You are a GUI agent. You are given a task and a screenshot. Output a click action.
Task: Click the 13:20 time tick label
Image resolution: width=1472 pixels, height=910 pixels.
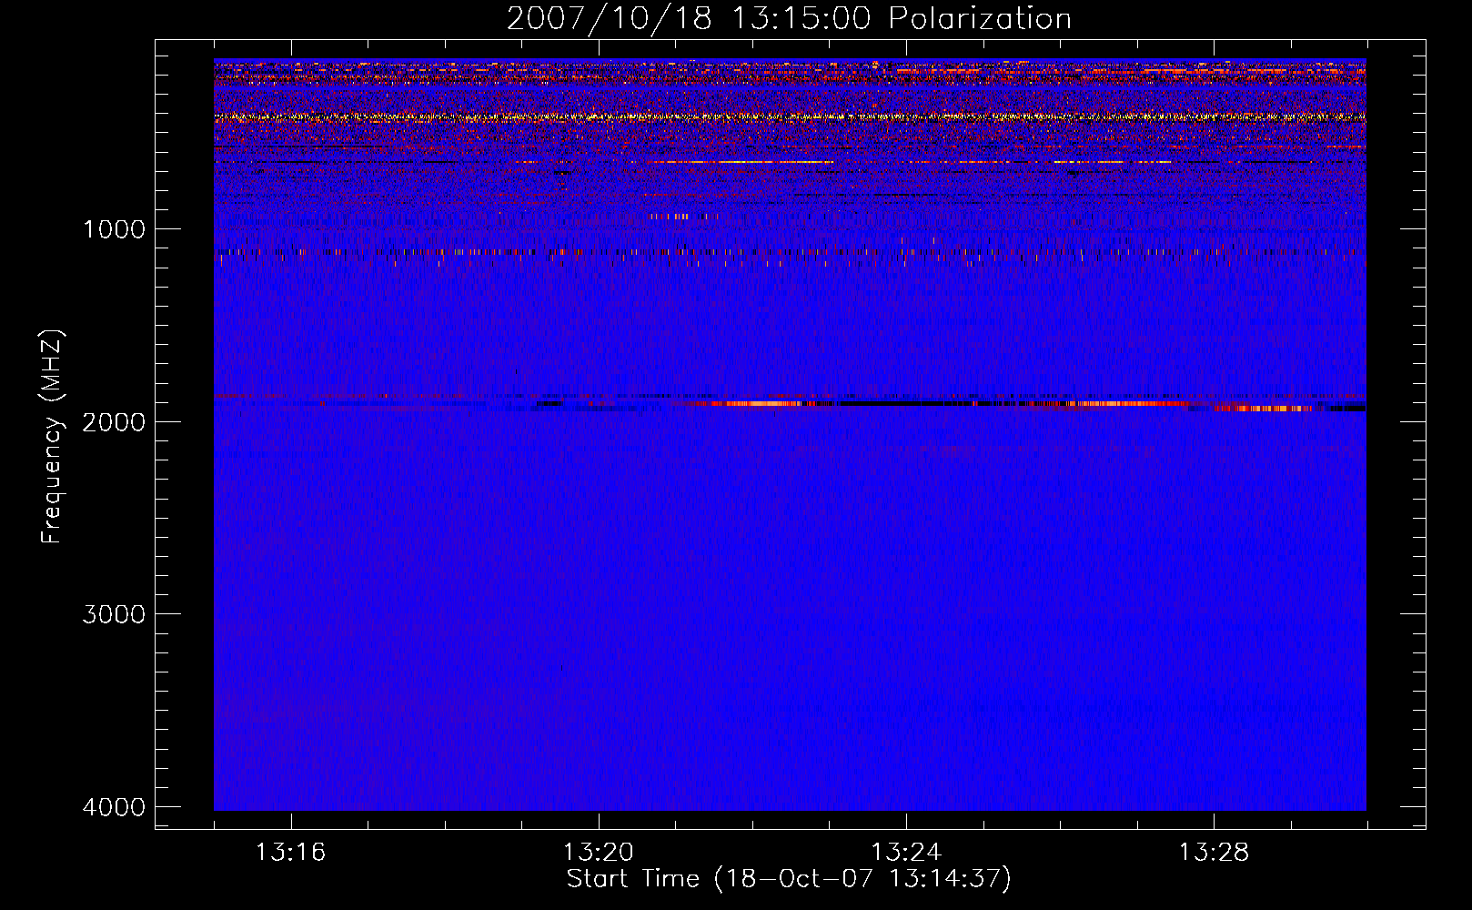tap(599, 853)
